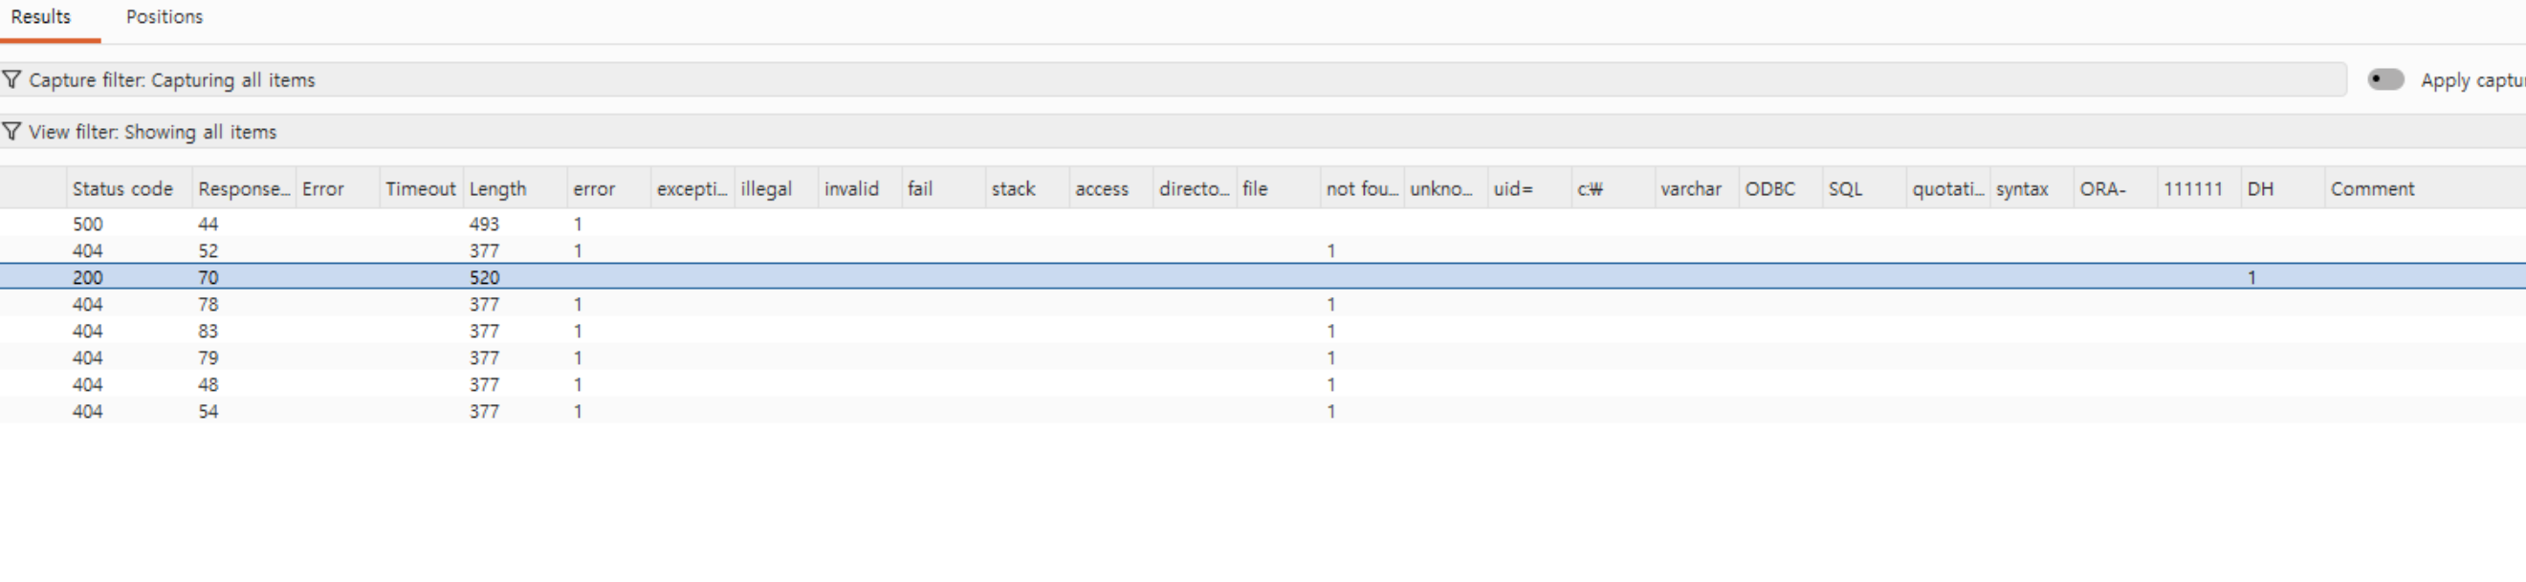
Task: Open the View filter settings bar
Action: (x=1263, y=131)
